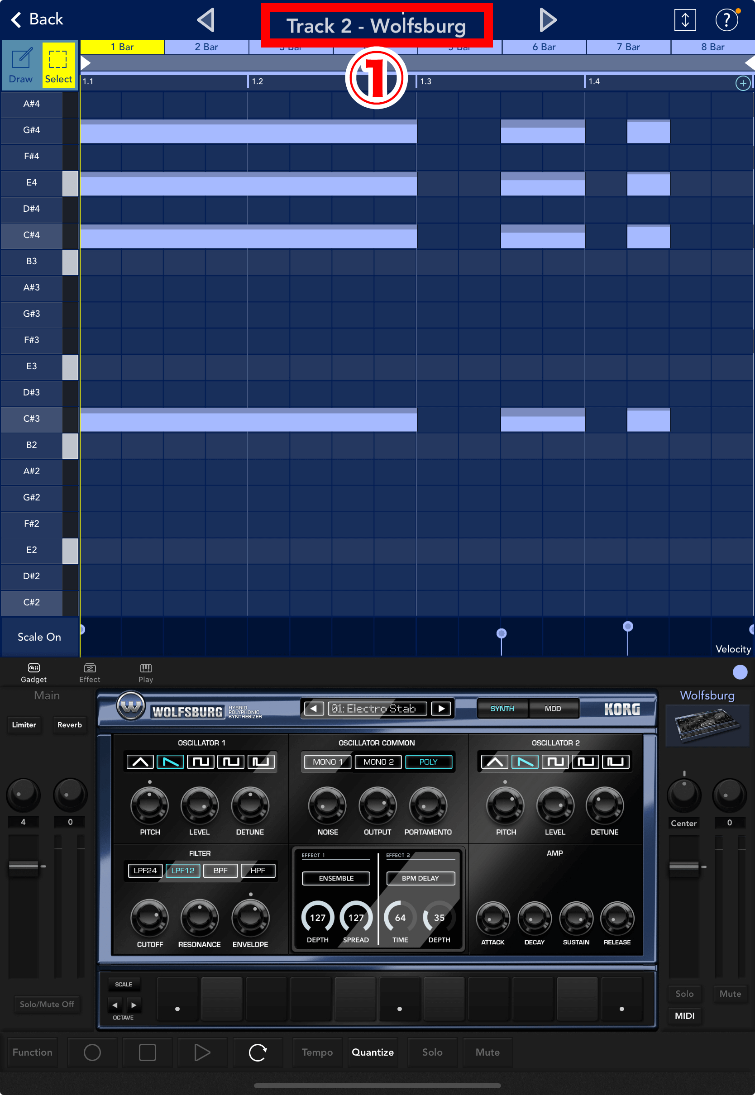Tap the record circle button
The image size is (755, 1095).
click(x=92, y=1052)
